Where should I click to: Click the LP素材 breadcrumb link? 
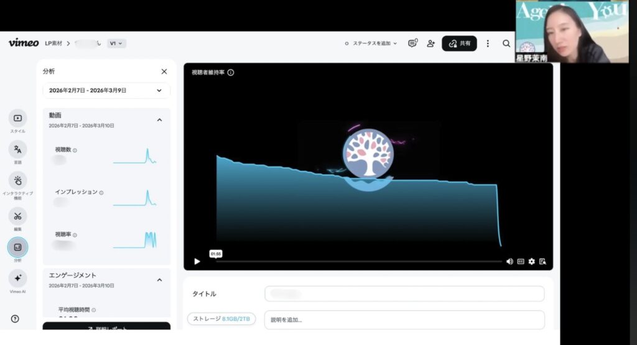pyautogui.click(x=54, y=44)
